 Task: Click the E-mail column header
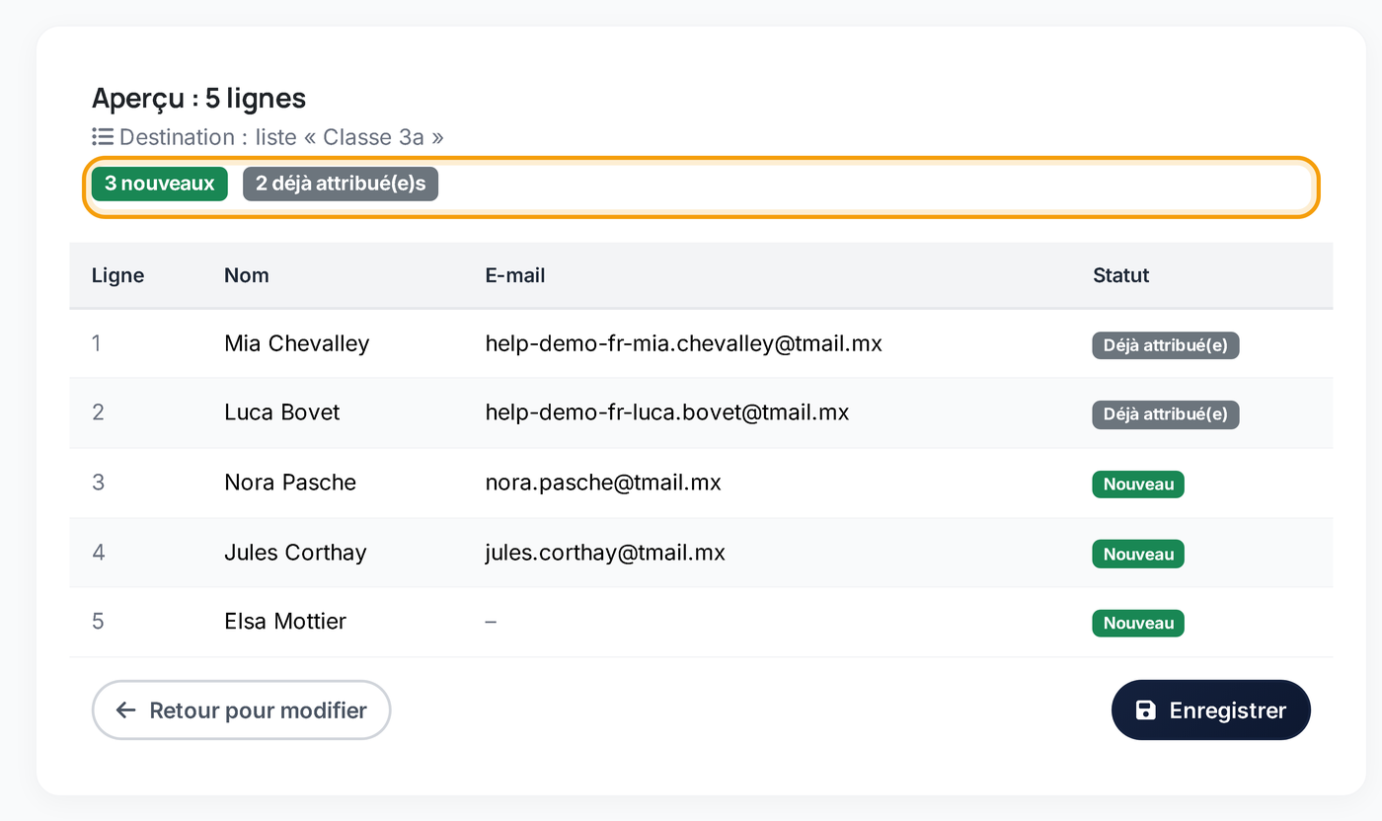coord(515,275)
